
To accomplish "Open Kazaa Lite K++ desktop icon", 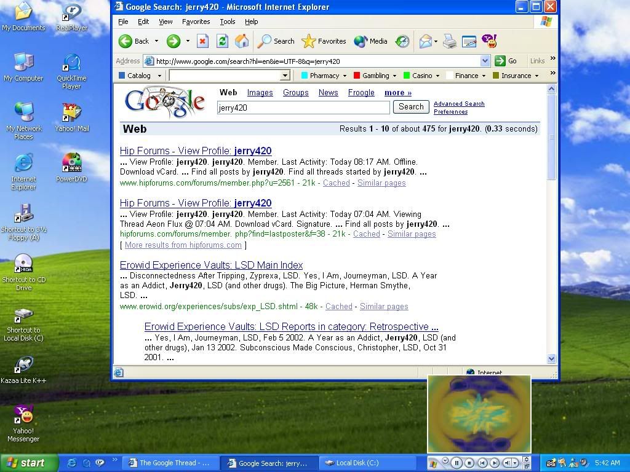I will 23,369.
